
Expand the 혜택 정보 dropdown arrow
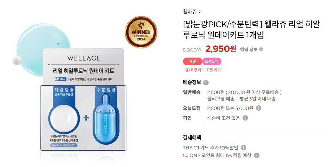pos(261,49)
